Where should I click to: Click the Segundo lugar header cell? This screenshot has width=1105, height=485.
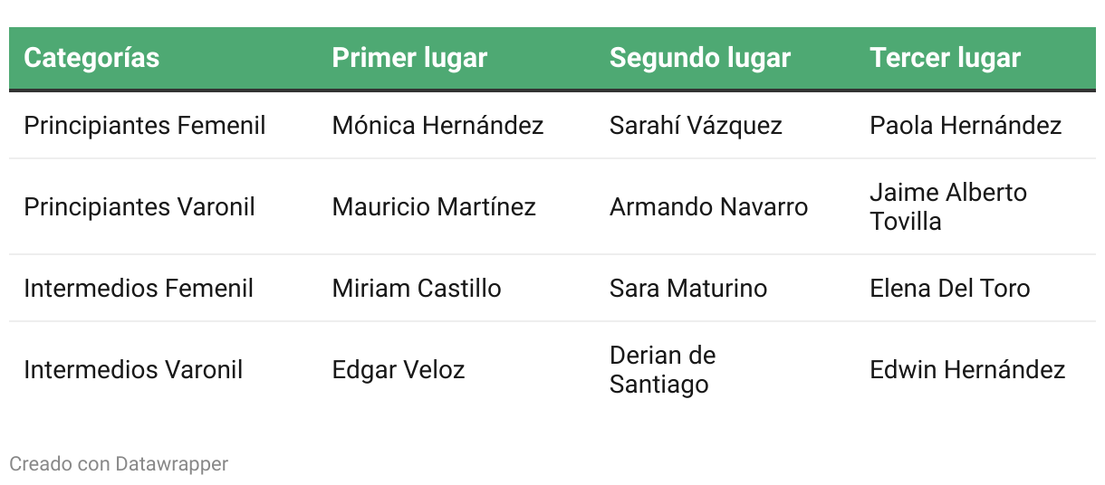[700, 58]
